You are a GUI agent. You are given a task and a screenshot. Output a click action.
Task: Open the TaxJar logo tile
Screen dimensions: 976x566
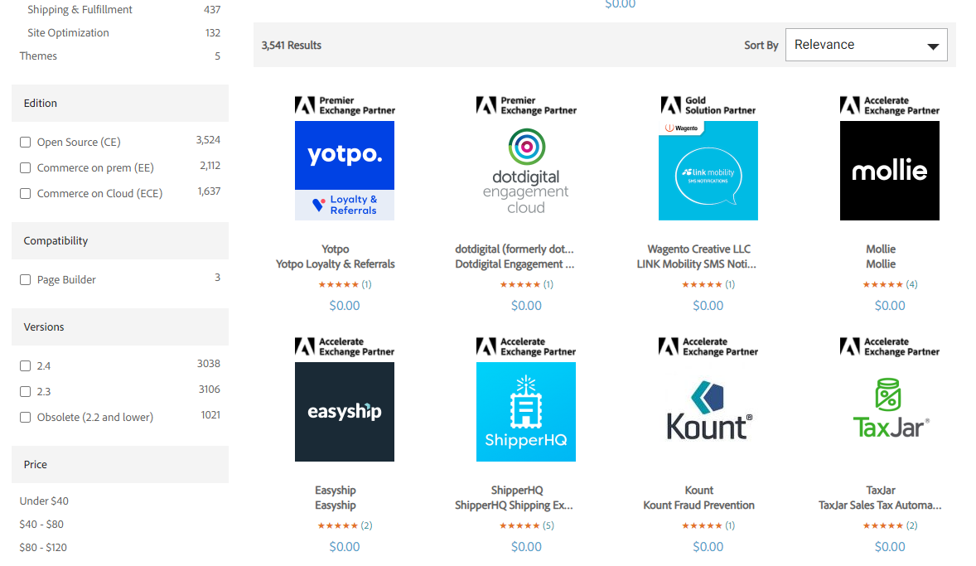pyautogui.click(x=890, y=412)
